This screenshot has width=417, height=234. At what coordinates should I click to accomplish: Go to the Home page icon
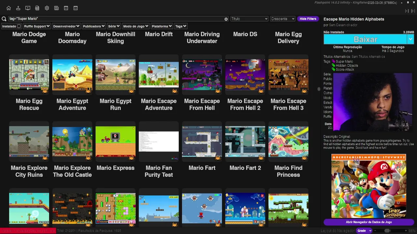(9, 8)
